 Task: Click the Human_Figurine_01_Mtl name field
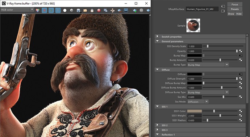[202, 9]
